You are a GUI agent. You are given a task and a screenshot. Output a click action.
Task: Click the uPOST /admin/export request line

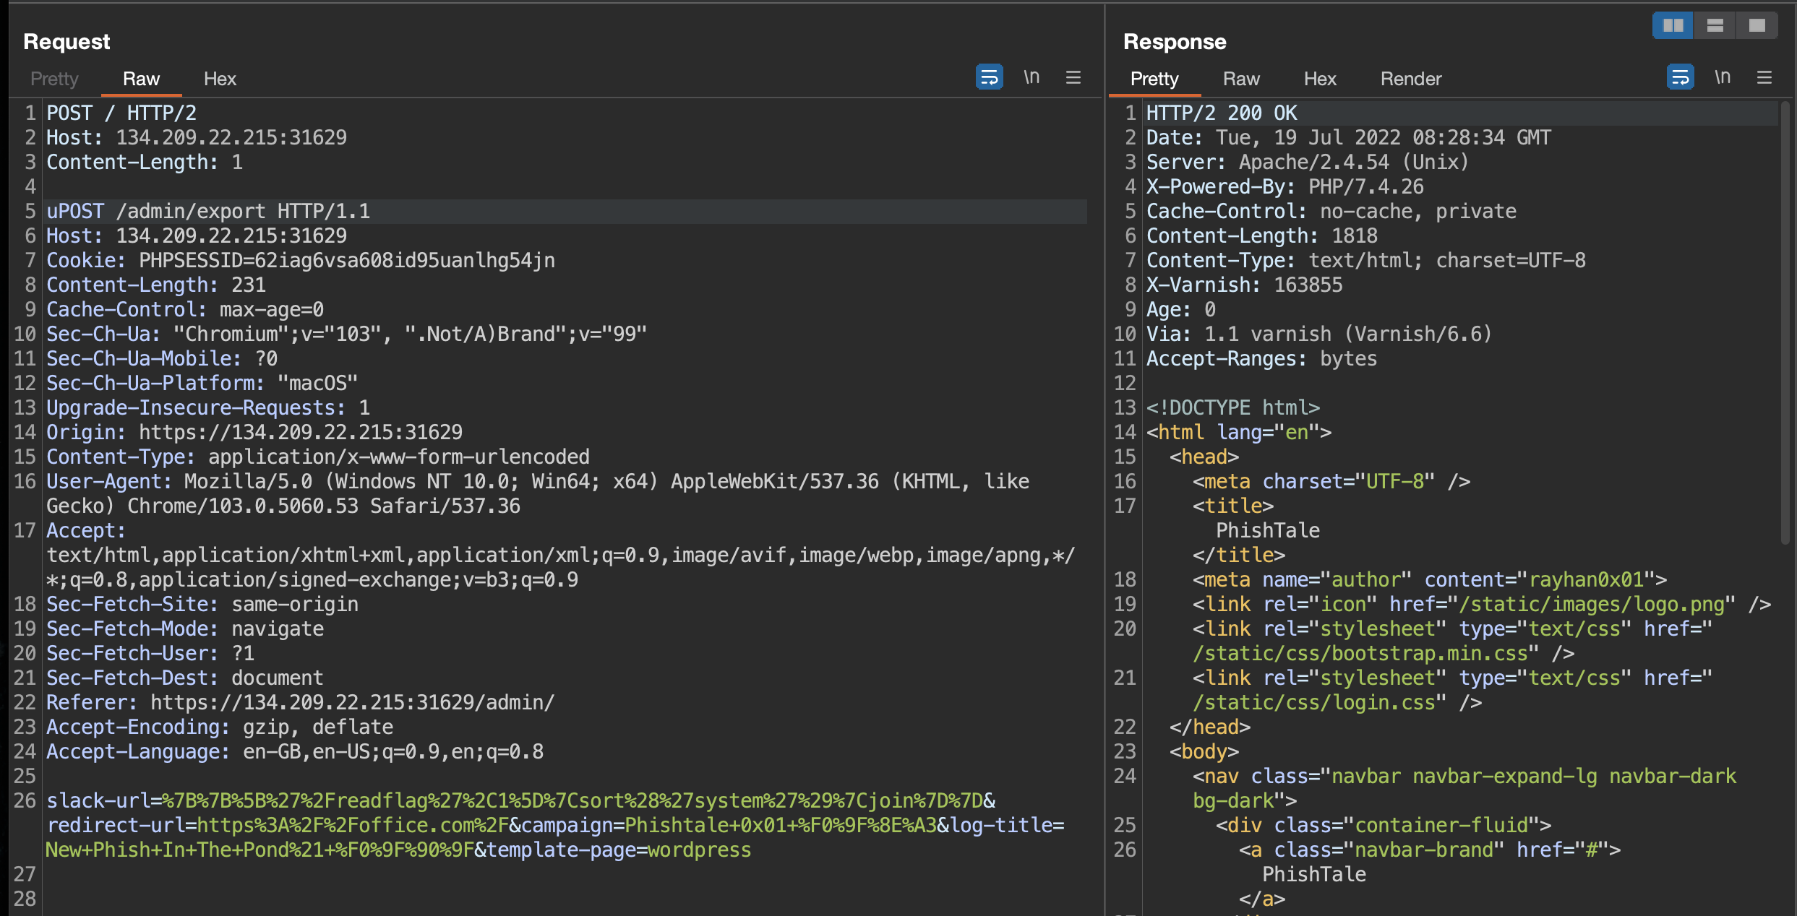click(208, 212)
